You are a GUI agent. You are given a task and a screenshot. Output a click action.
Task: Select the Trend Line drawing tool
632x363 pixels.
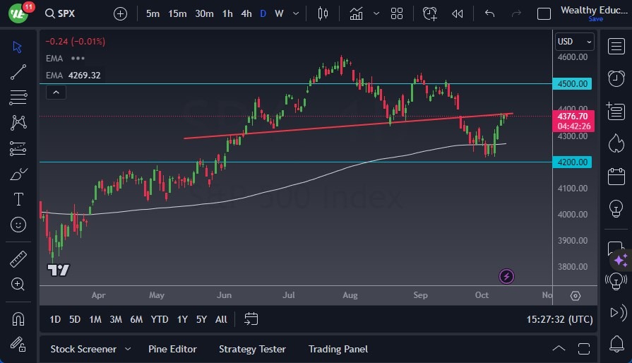(x=18, y=71)
